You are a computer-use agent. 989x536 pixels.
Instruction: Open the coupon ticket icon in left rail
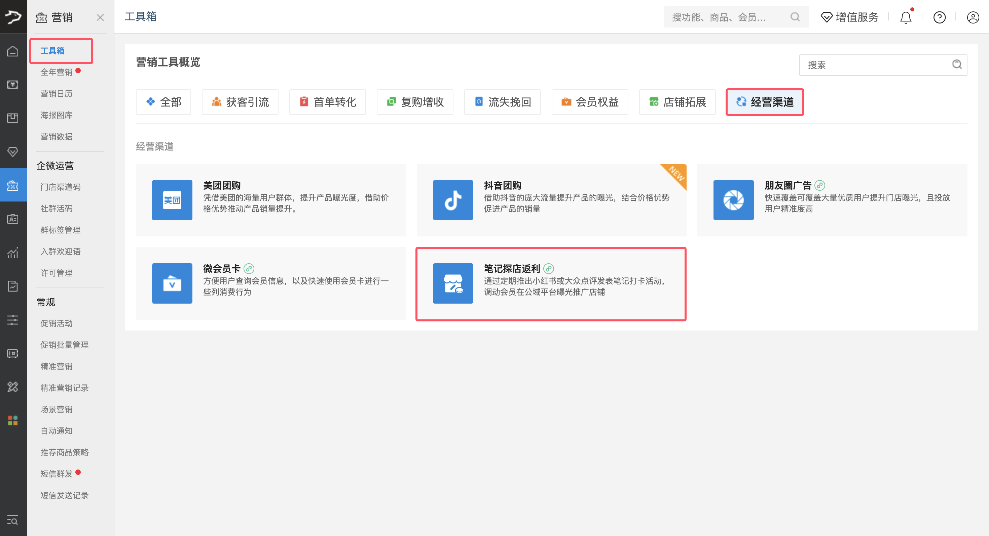13,354
